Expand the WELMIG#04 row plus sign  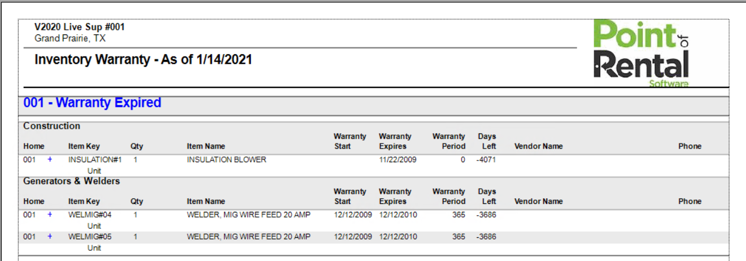[x=50, y=215]
